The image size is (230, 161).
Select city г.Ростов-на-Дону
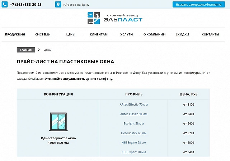click(x=76, y=5)
